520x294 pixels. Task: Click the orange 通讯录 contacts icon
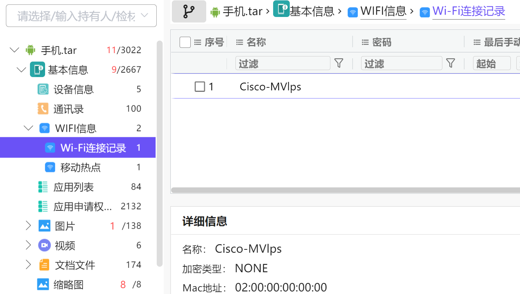click(43, 109)
